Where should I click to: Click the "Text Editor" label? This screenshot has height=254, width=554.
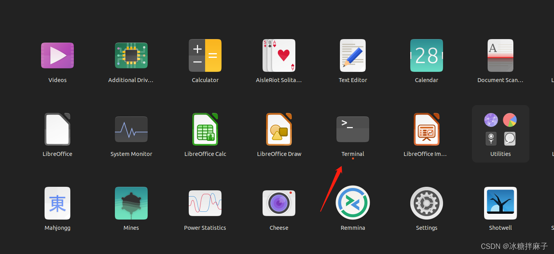pos(353,80)
